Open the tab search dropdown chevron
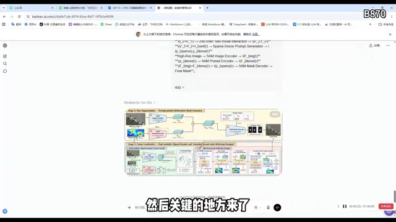The height and width of the screenshot is (222, 396). 4,8
